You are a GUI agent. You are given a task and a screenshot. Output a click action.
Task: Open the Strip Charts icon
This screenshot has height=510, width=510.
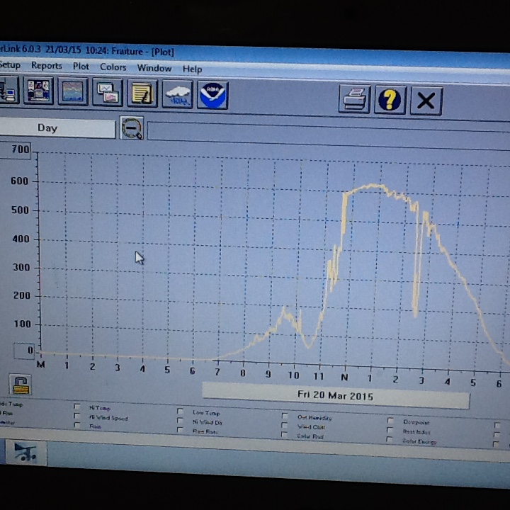pos(108,92)
